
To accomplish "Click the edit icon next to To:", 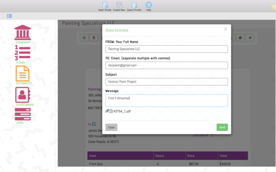I will 94,124.
